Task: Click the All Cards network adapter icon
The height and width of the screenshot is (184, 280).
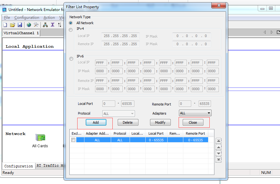Action: (40, 138)
